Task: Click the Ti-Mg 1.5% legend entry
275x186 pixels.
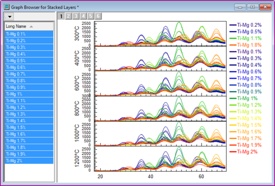Action: pyautogui.click(x=246, y=125)
